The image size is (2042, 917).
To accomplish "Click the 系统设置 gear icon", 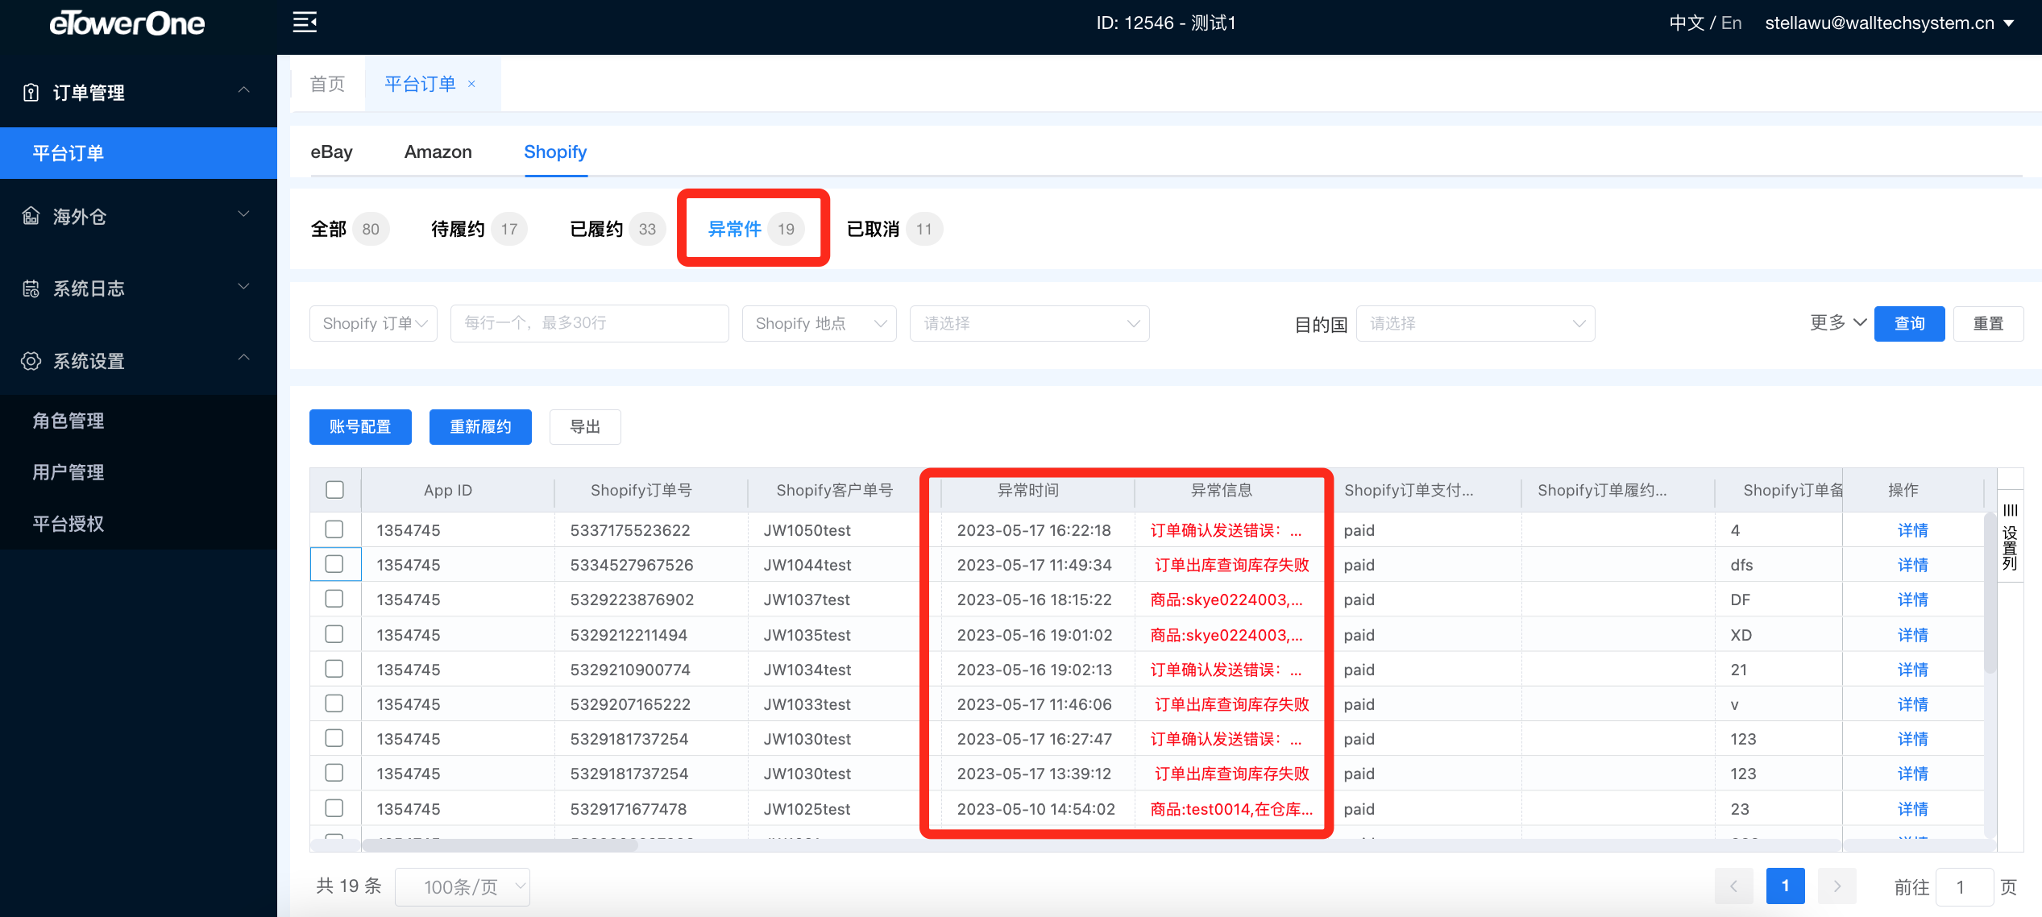I will 31,361.
